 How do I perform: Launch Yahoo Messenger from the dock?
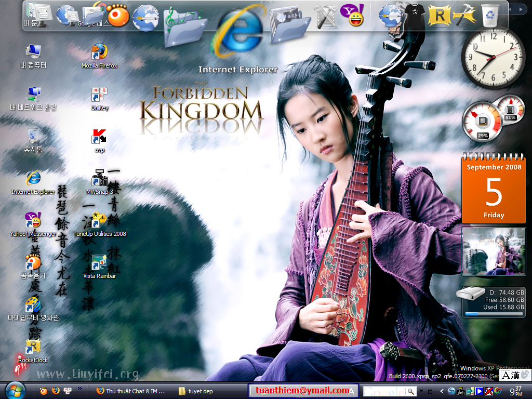[x=352, y=15]
